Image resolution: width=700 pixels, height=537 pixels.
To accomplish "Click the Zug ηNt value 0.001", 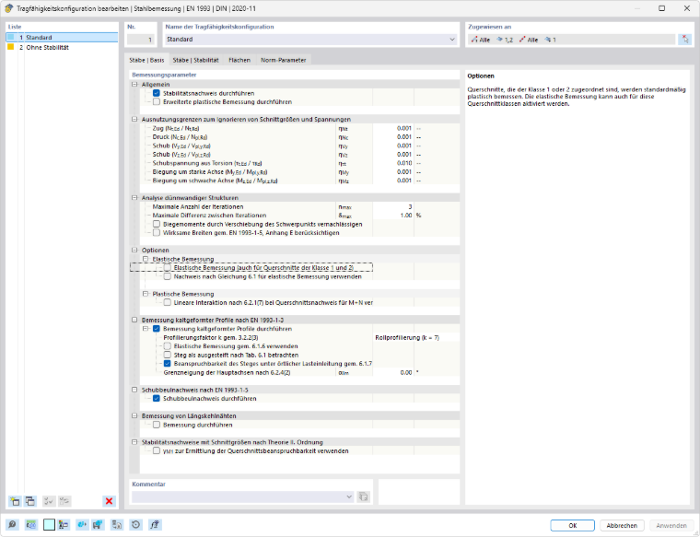I will click(x=393, y=128).
